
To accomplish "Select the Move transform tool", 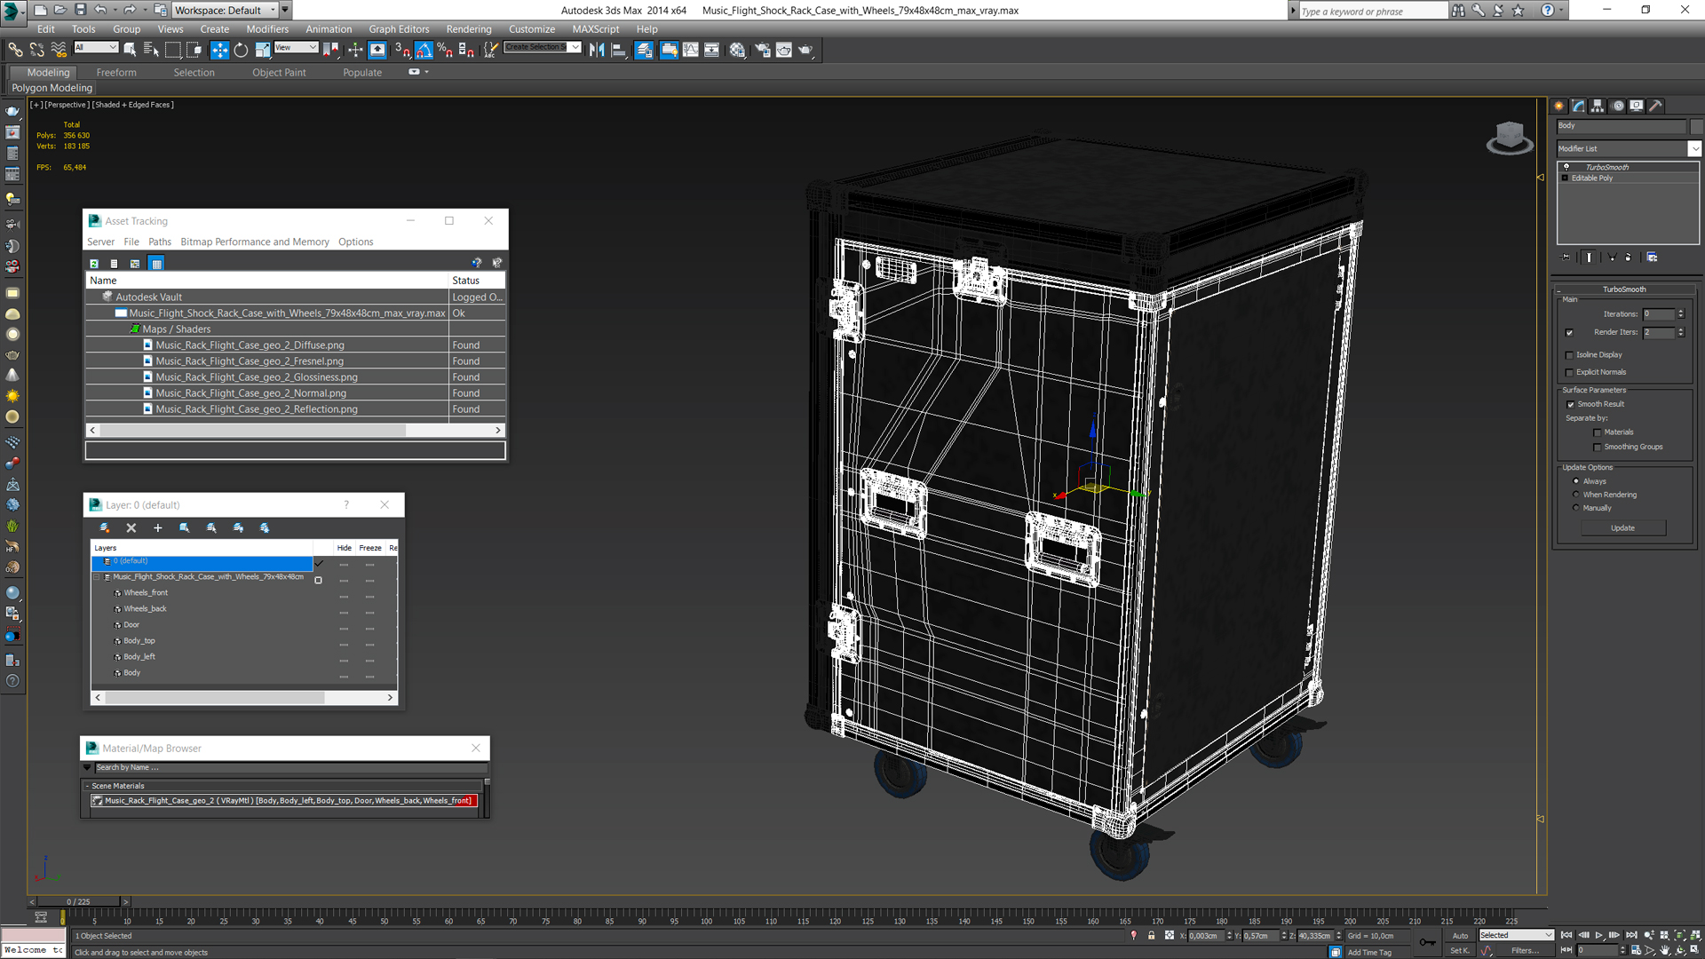I will tap(219, 50).
